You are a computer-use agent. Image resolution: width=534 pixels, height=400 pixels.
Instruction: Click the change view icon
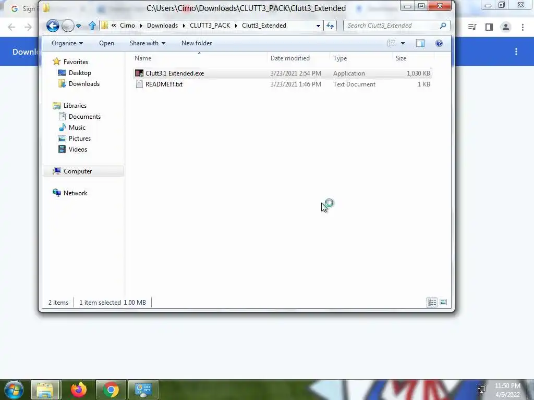[391, 43]
